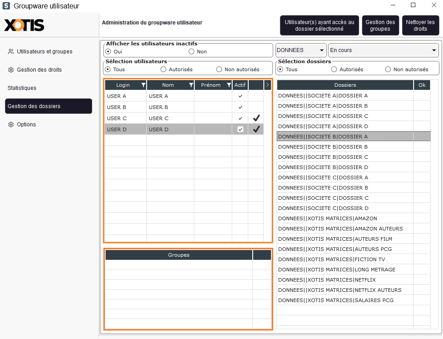Select Non for inactive users display
The image size is (443, 339).
tap(192, 52)
